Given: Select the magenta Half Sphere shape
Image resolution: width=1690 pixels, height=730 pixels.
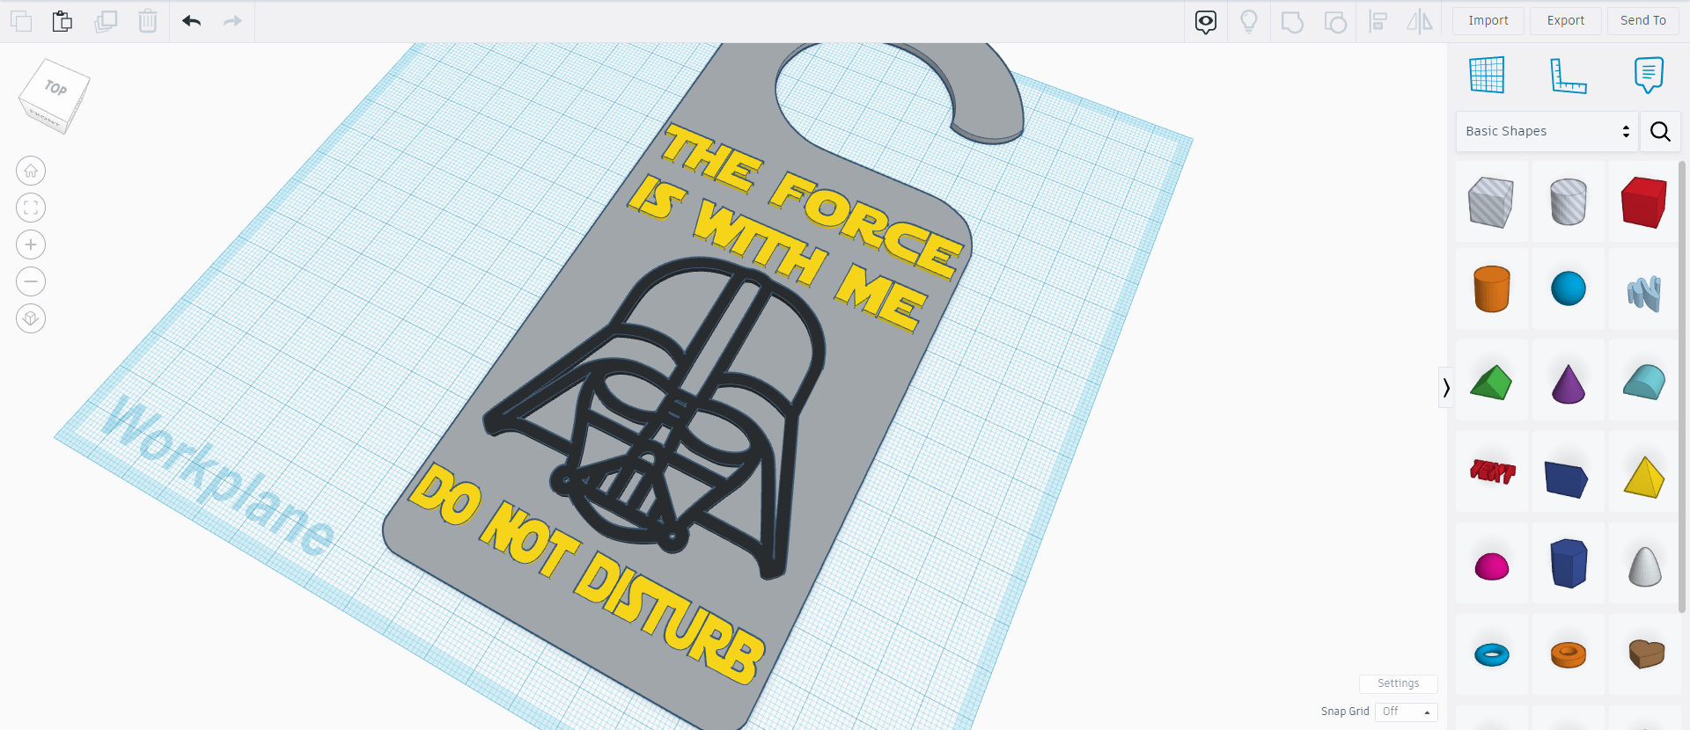Looking at the screenshot, I should tap(1491, 566).
